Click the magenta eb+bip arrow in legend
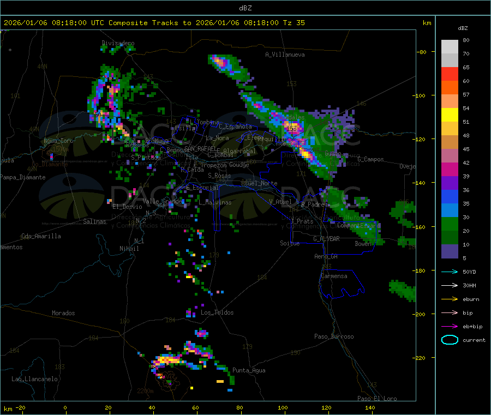The height and width of the screenshot is (415, 491). click(450, 327)
